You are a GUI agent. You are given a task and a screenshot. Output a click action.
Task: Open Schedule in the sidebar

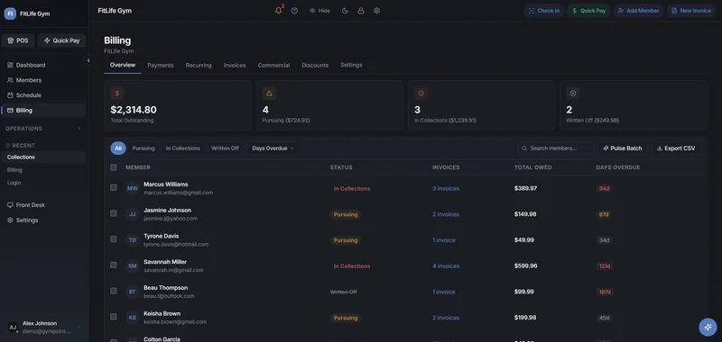(43, 95)
